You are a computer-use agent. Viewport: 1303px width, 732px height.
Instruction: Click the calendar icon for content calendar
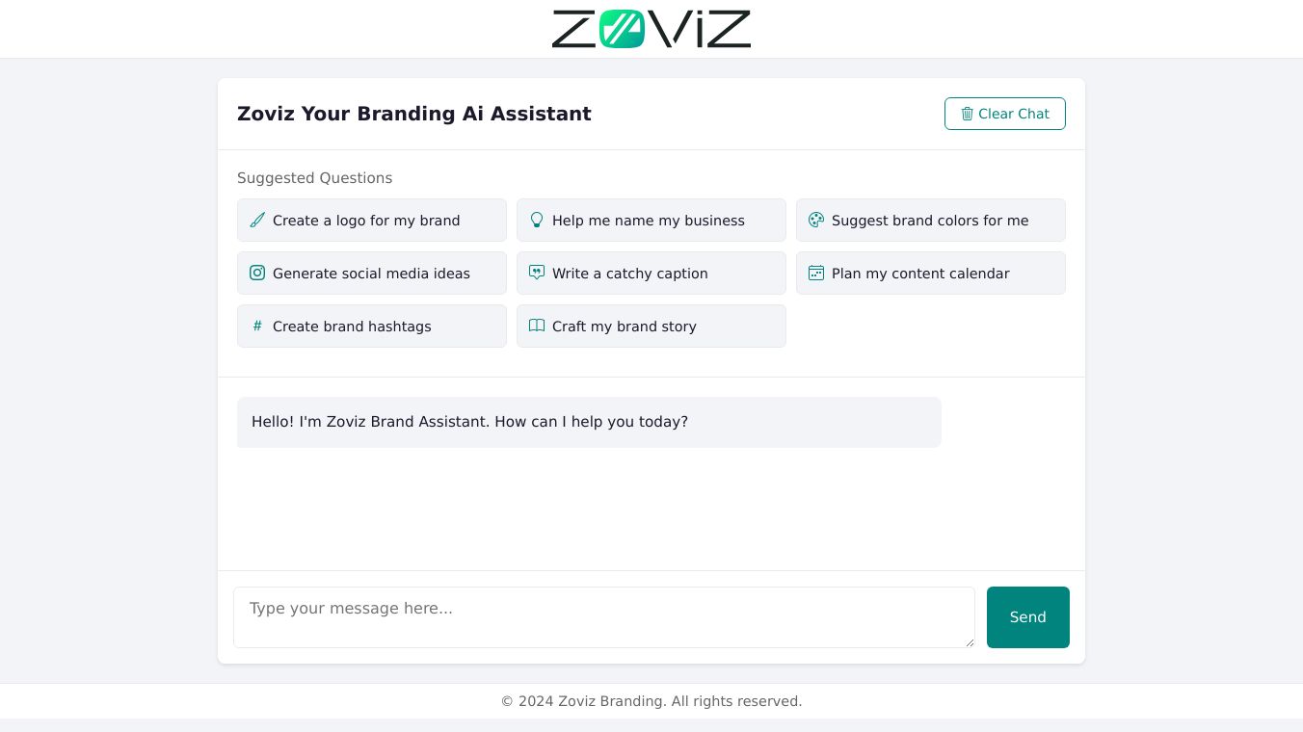[x=816, y=273]
